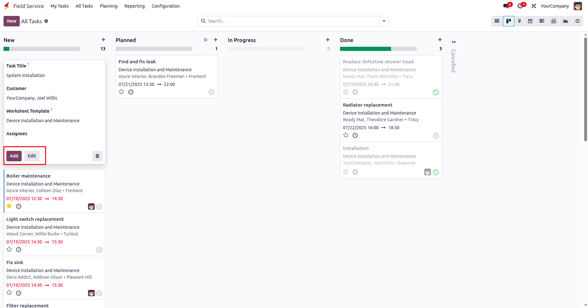588x308 pixels.
Task: Switch to Gantt view
Action: [x=542, y=21]
